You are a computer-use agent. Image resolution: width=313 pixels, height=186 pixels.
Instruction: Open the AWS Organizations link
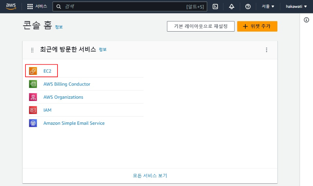tap(63, 97)
